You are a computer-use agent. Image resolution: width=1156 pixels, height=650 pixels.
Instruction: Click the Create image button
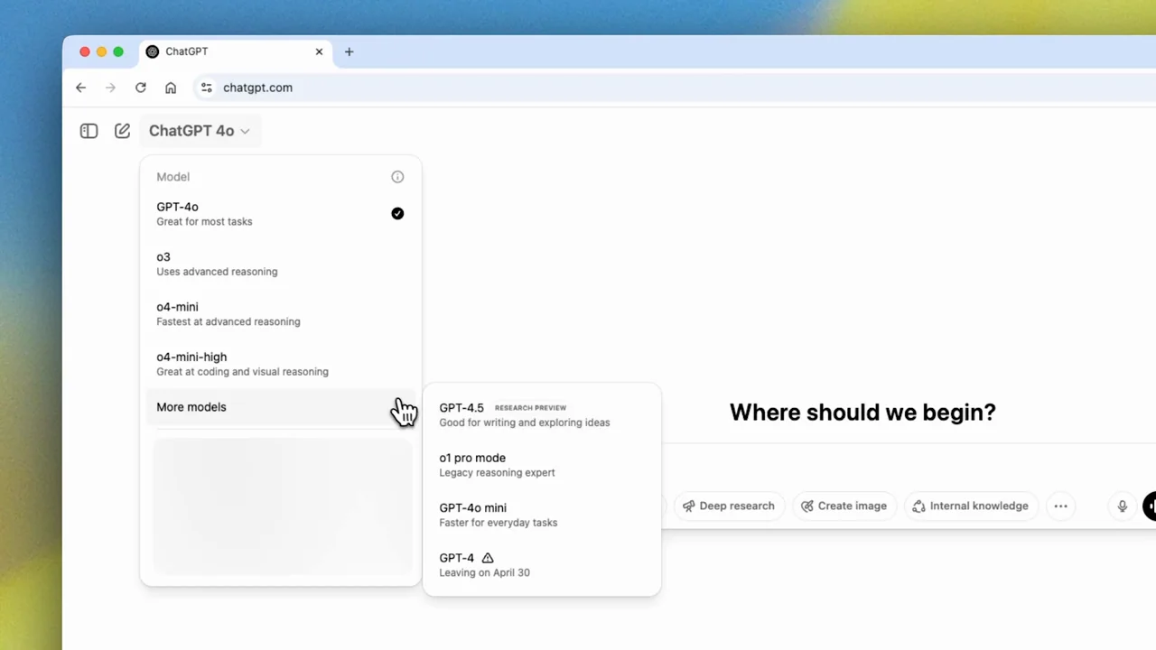coord(844,506)
